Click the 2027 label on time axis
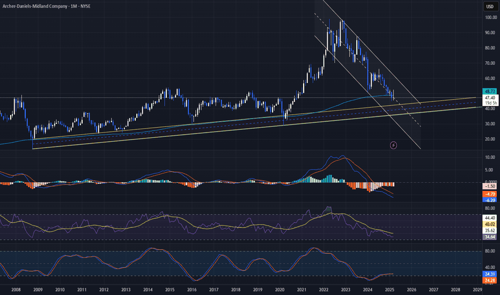 click(433, 290)
